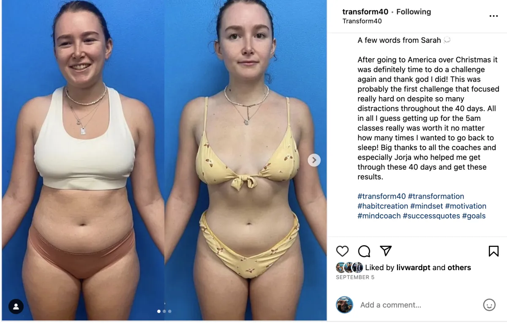Open the Transform40 location label
The width and height of the screenshot is (507, 323).
coord(362,21)
